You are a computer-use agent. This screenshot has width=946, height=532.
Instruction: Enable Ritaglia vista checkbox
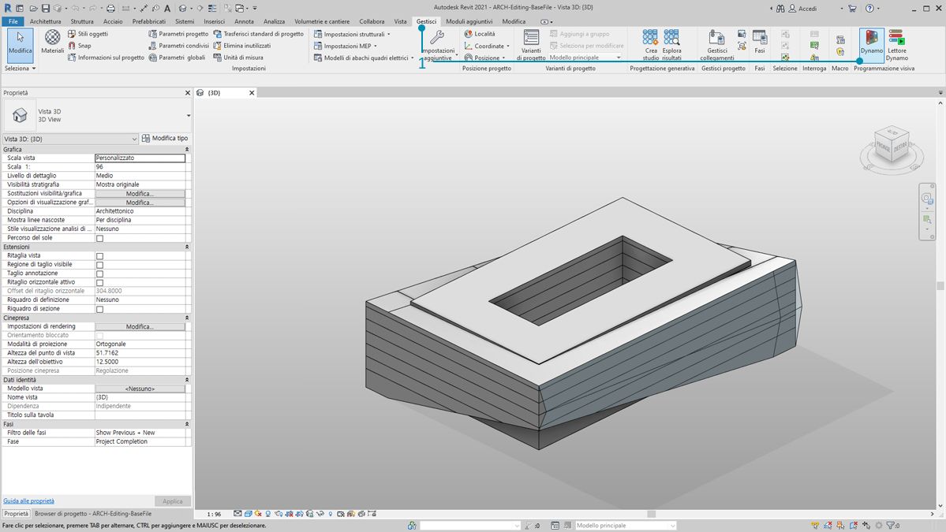point(100,256)
